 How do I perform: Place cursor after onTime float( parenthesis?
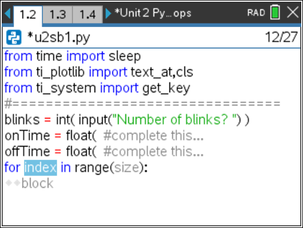97,136
